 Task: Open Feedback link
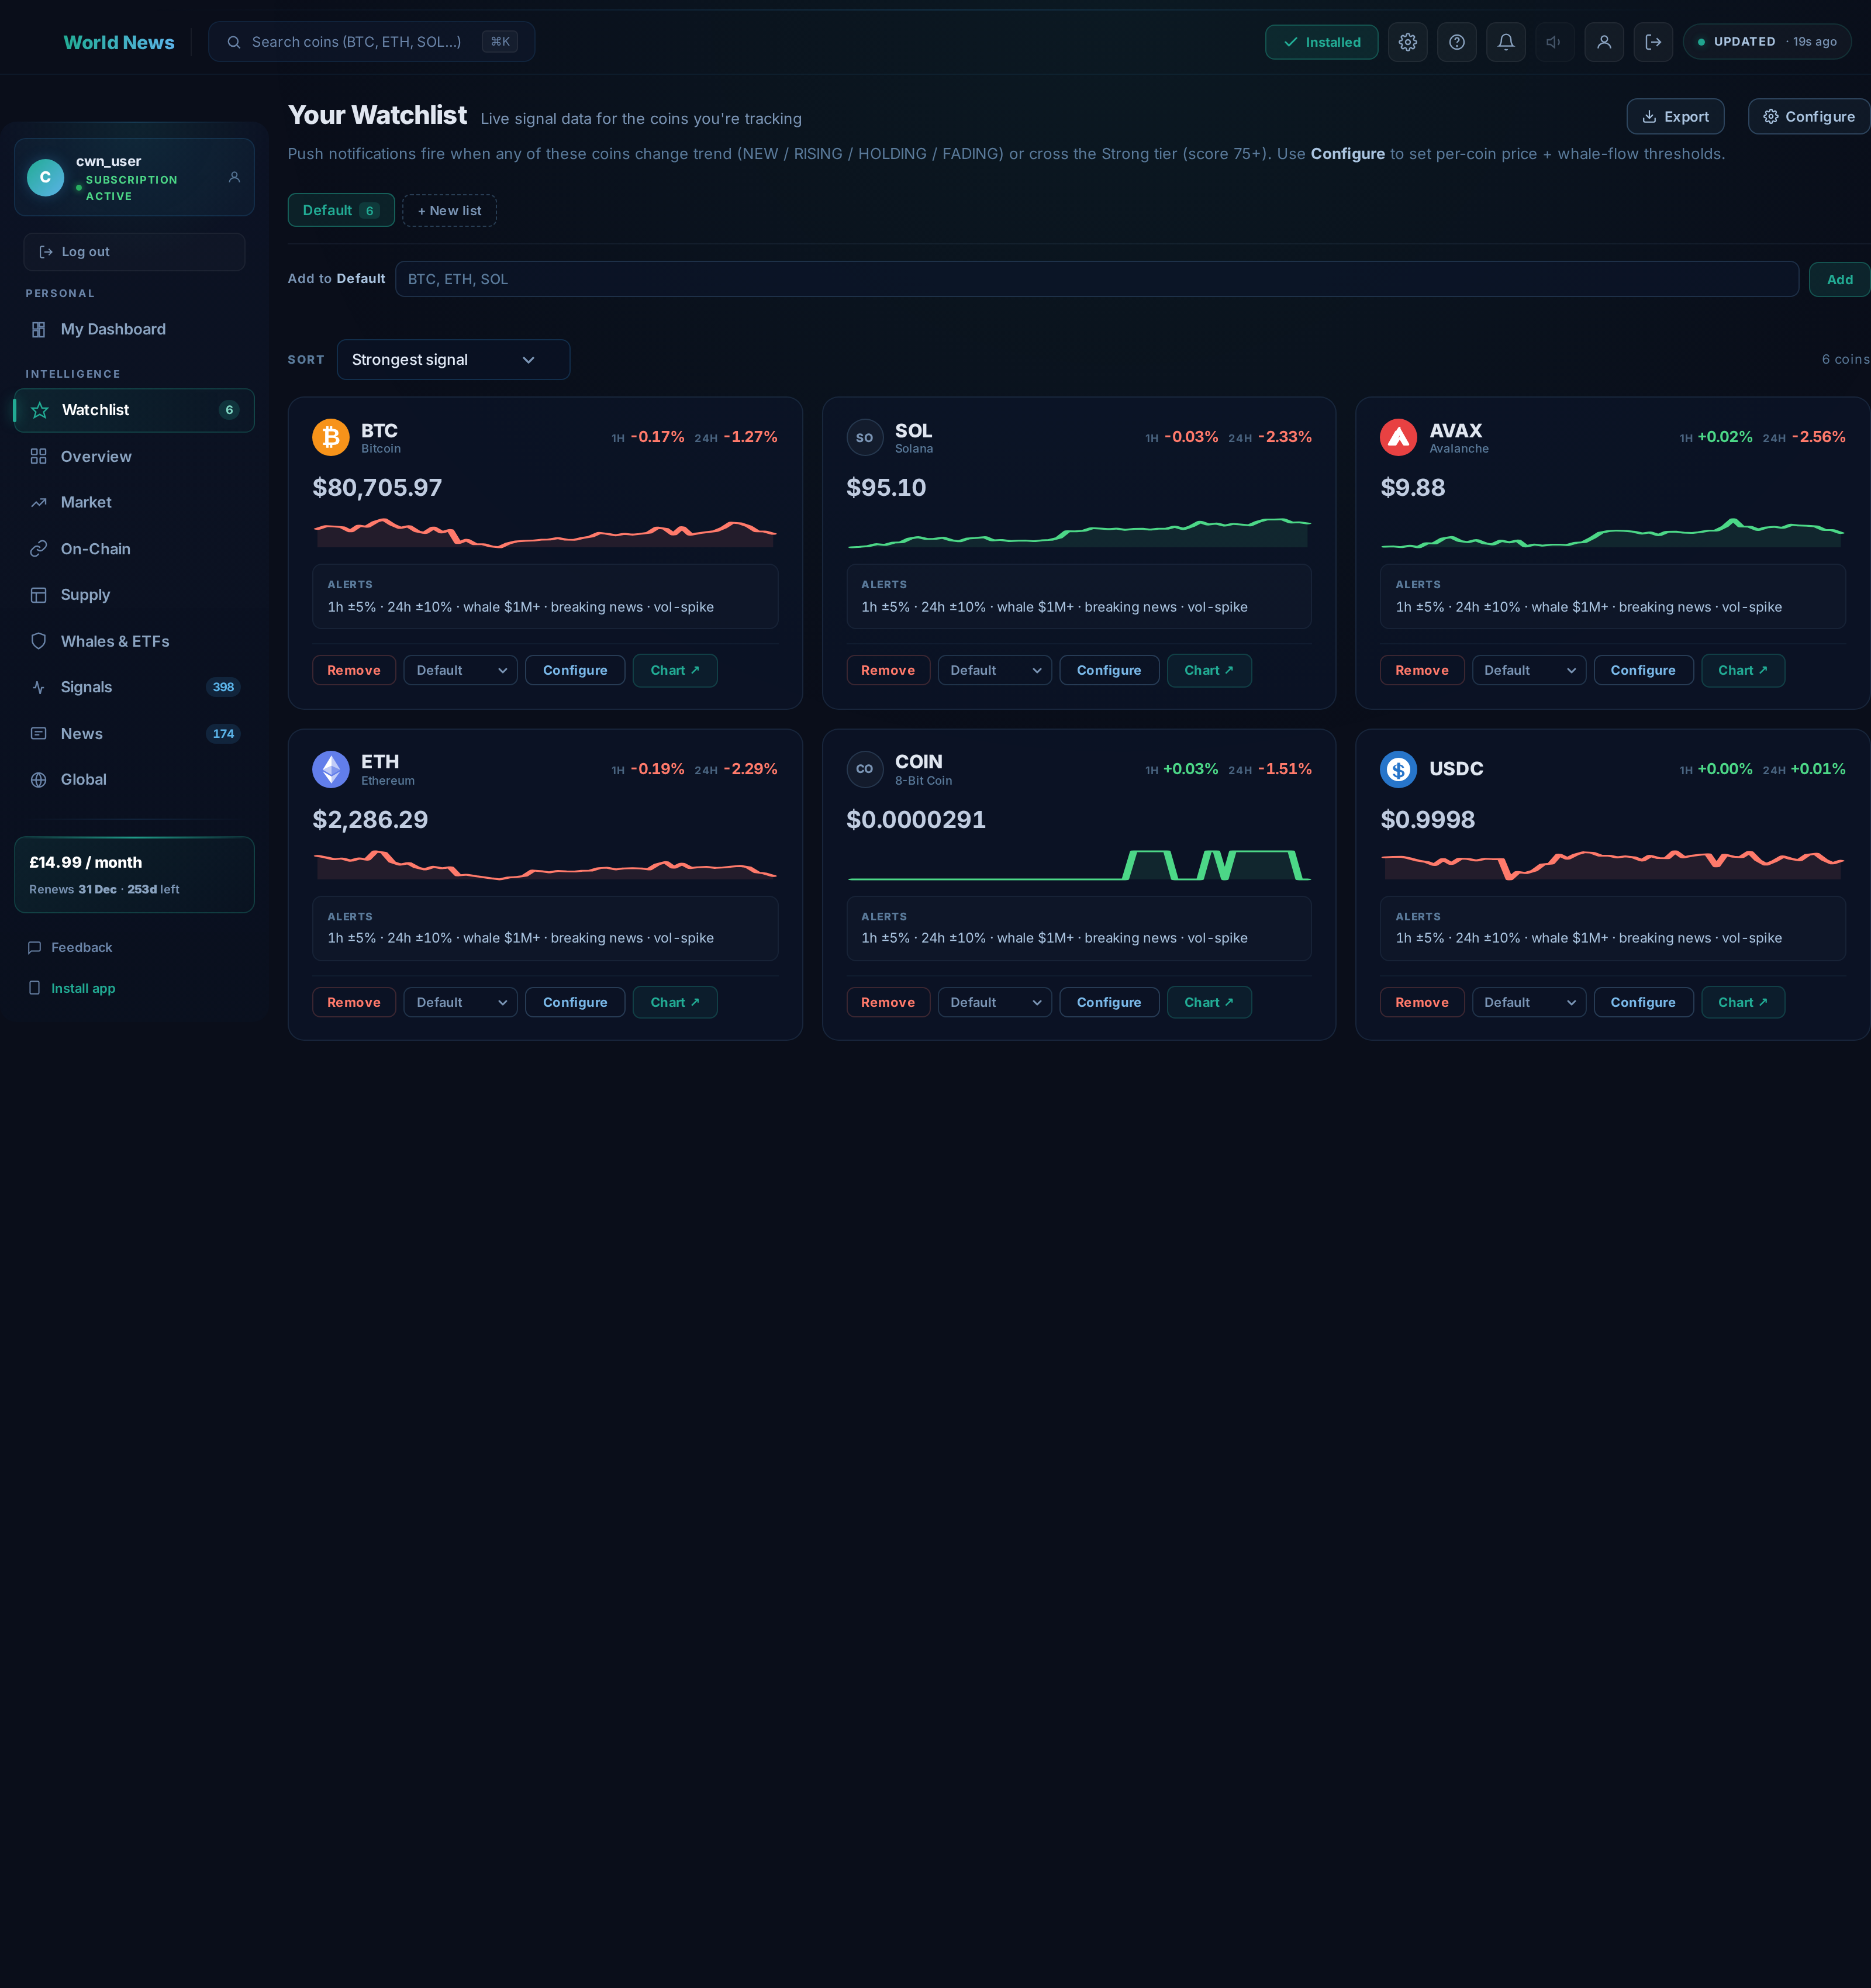[x=70, y=947]
